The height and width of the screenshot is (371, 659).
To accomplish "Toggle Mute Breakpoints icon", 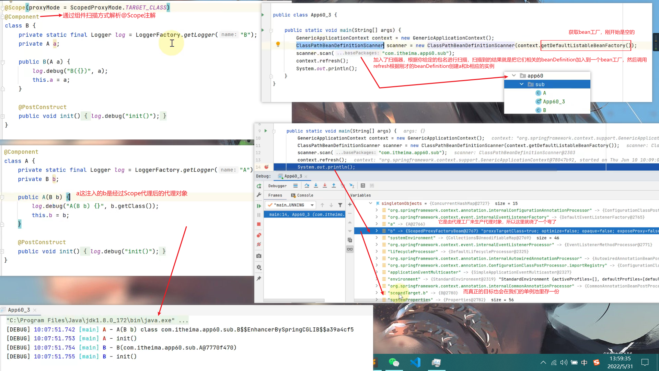I will [259, 245].
